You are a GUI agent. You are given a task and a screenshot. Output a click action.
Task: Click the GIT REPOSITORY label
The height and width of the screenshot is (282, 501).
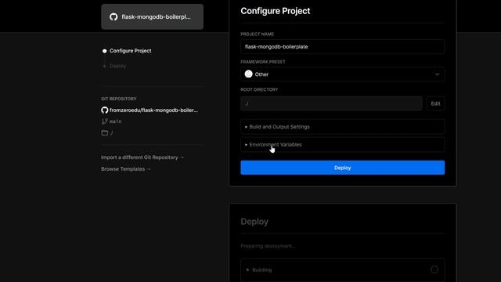tap(119, 99)
